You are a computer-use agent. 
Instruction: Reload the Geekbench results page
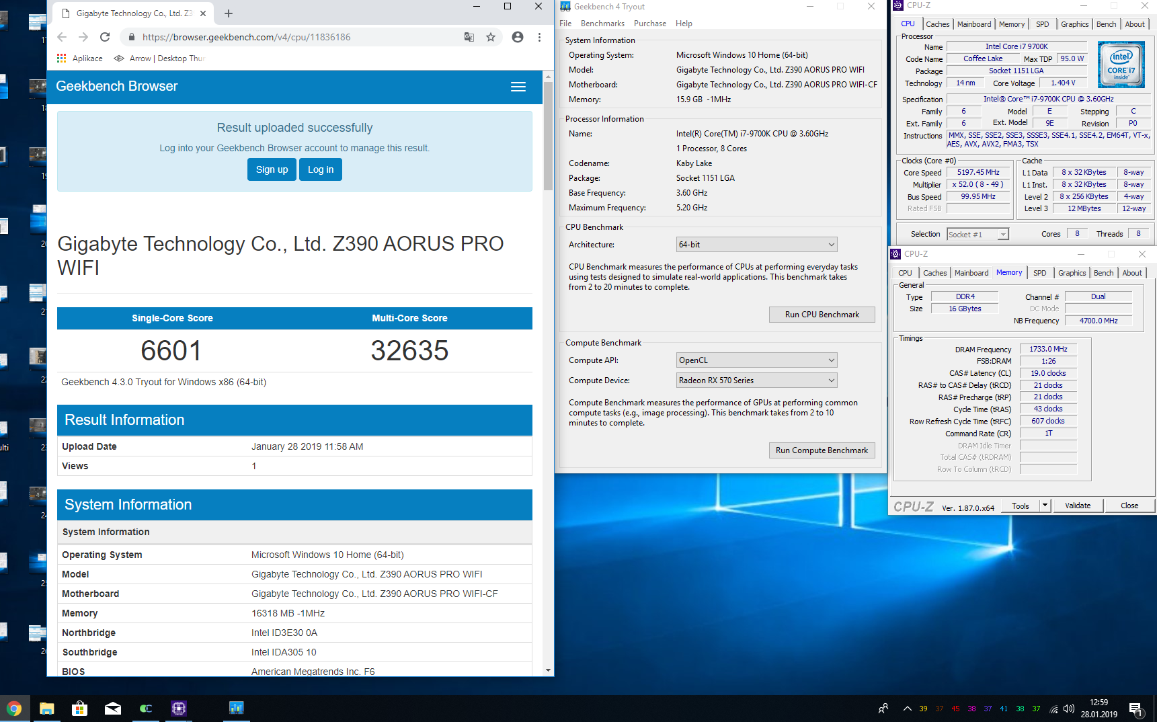(105, 37)
